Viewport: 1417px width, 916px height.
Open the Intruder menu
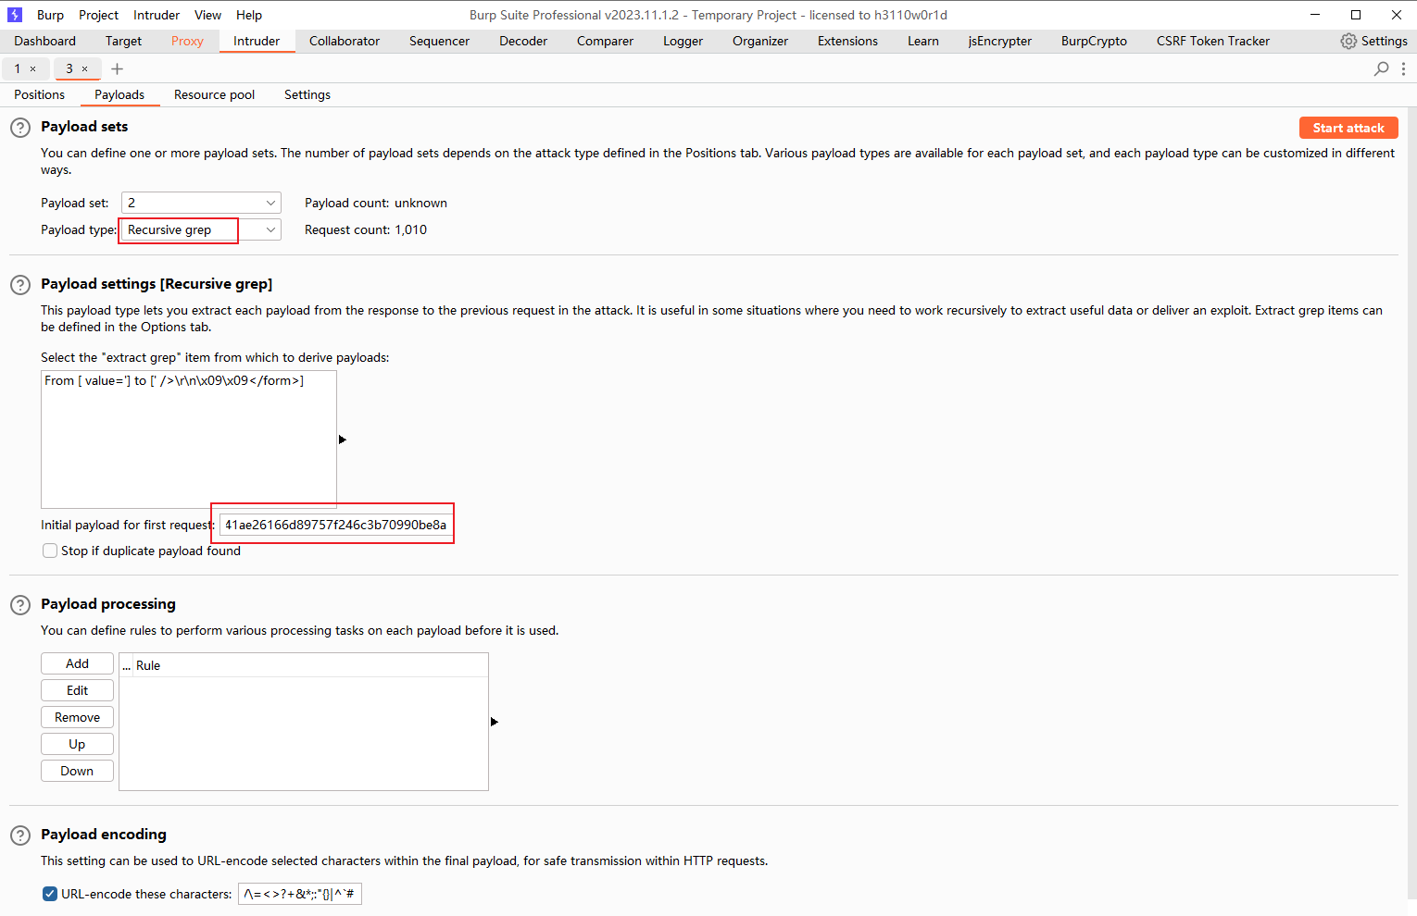pyautogui.click(x=157, y=15)
